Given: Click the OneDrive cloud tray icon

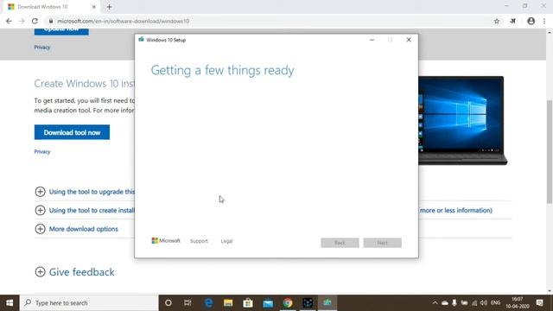Looking at the screenshot, I should tap(445, 303).
